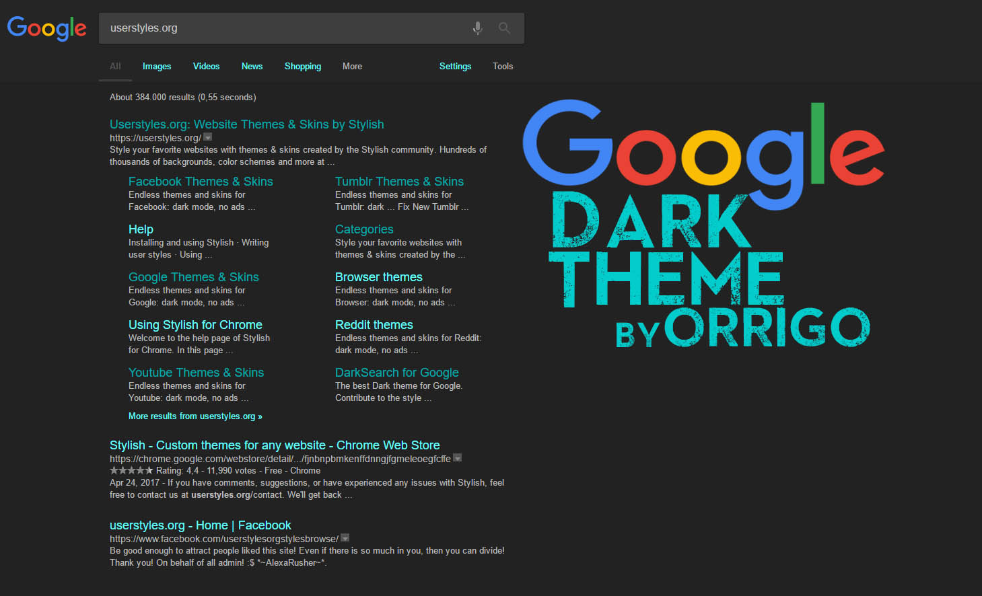Image resolution: width=982 pixels, height=596 pixels.
Task: Click the 'Rating: 4,4 - 11,990 votes' text
Action: (x=206, y=471)
